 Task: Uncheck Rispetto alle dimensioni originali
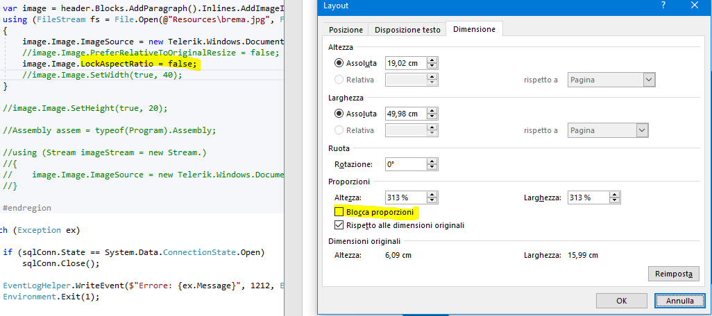click(339, 225)
